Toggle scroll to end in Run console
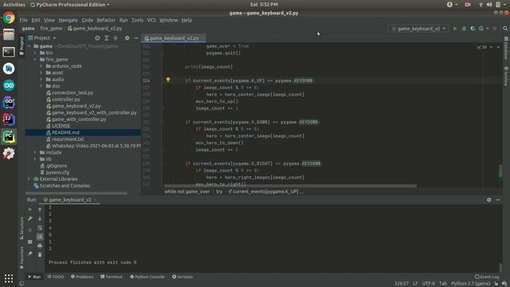Viewport: 510px width, 287px height. click(x=40, y=237)
